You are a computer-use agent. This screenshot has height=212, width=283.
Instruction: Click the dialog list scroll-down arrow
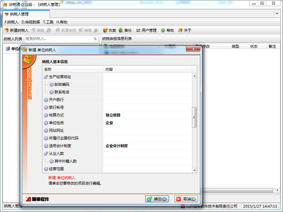pos(195,170)
